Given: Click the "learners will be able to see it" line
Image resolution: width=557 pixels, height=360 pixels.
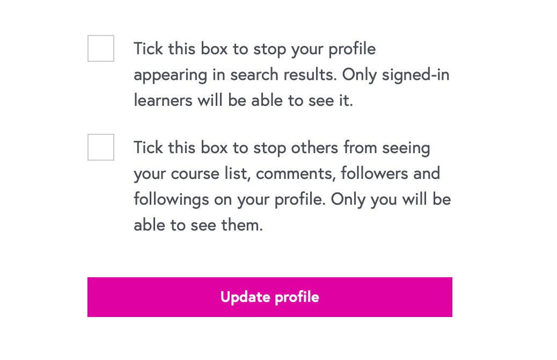Looking at the screenshot, I should [x=243, y=100].
